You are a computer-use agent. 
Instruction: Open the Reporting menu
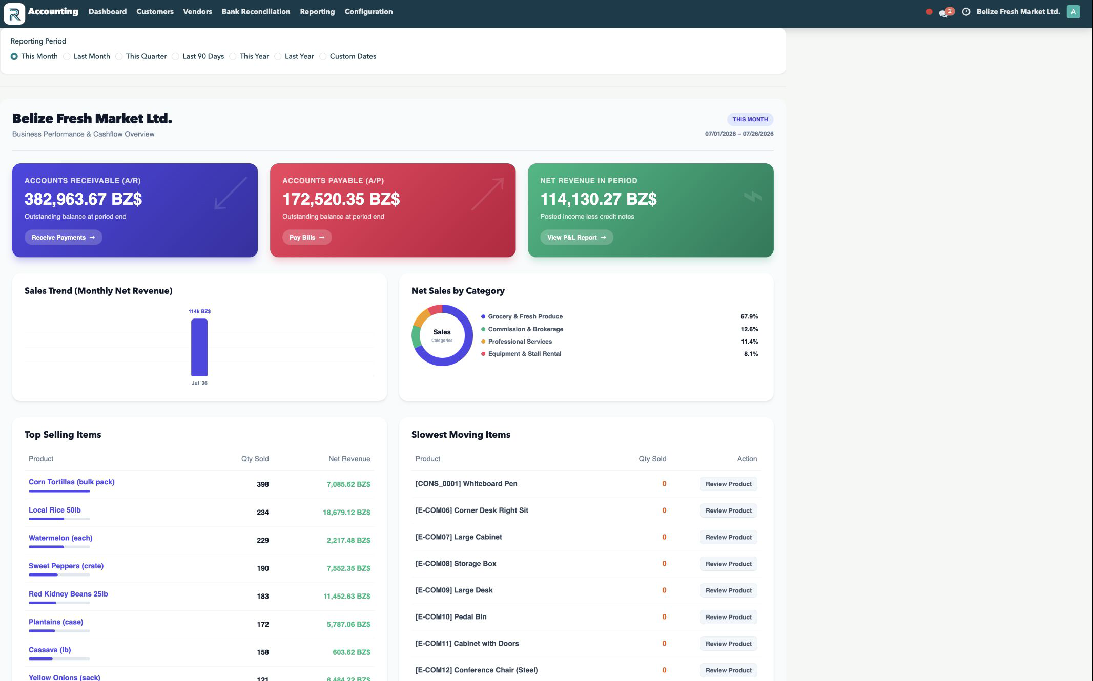317,12
